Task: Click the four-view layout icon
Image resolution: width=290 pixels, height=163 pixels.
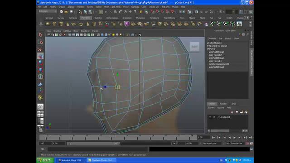Action: 40,114
